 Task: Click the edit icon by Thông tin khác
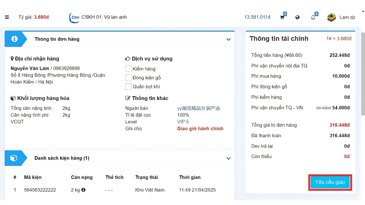[128, 98]
